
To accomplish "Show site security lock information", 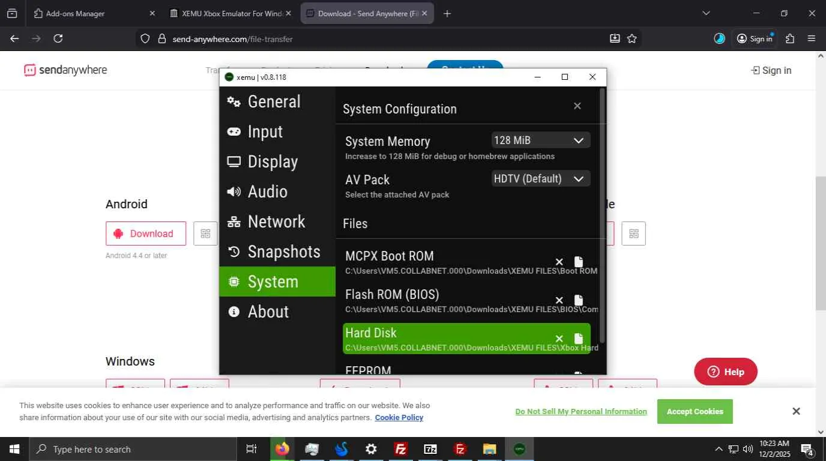I will 161,38.
